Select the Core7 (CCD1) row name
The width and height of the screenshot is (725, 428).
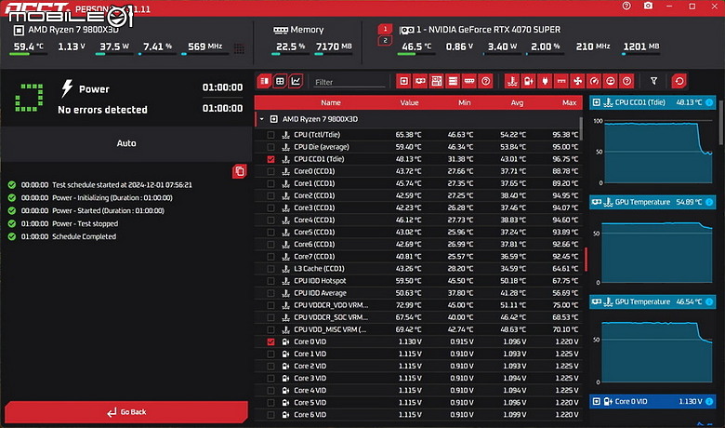[314, 257]
